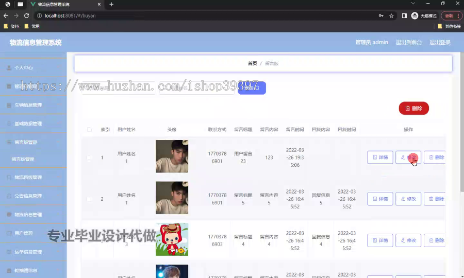
Task: Click the 基础数据管理 sidebar icon
Action: tap(9, 124)
